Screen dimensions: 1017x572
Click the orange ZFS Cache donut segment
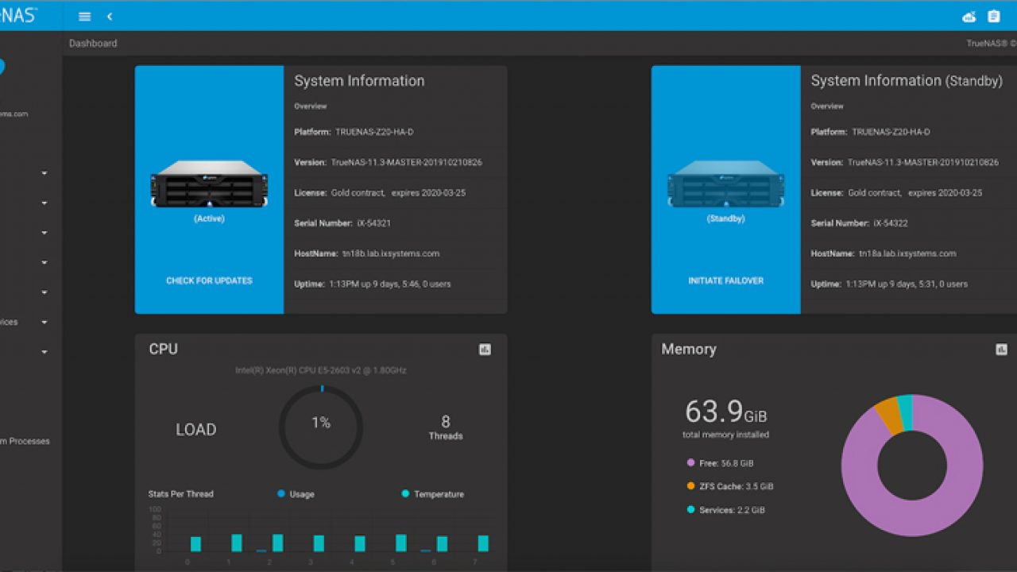coord(889,415)
